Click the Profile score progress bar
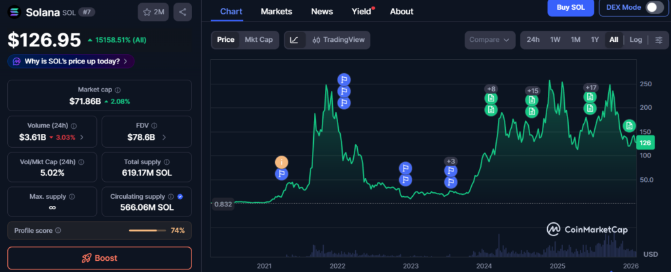671x272 pixels. pos(147,231)
